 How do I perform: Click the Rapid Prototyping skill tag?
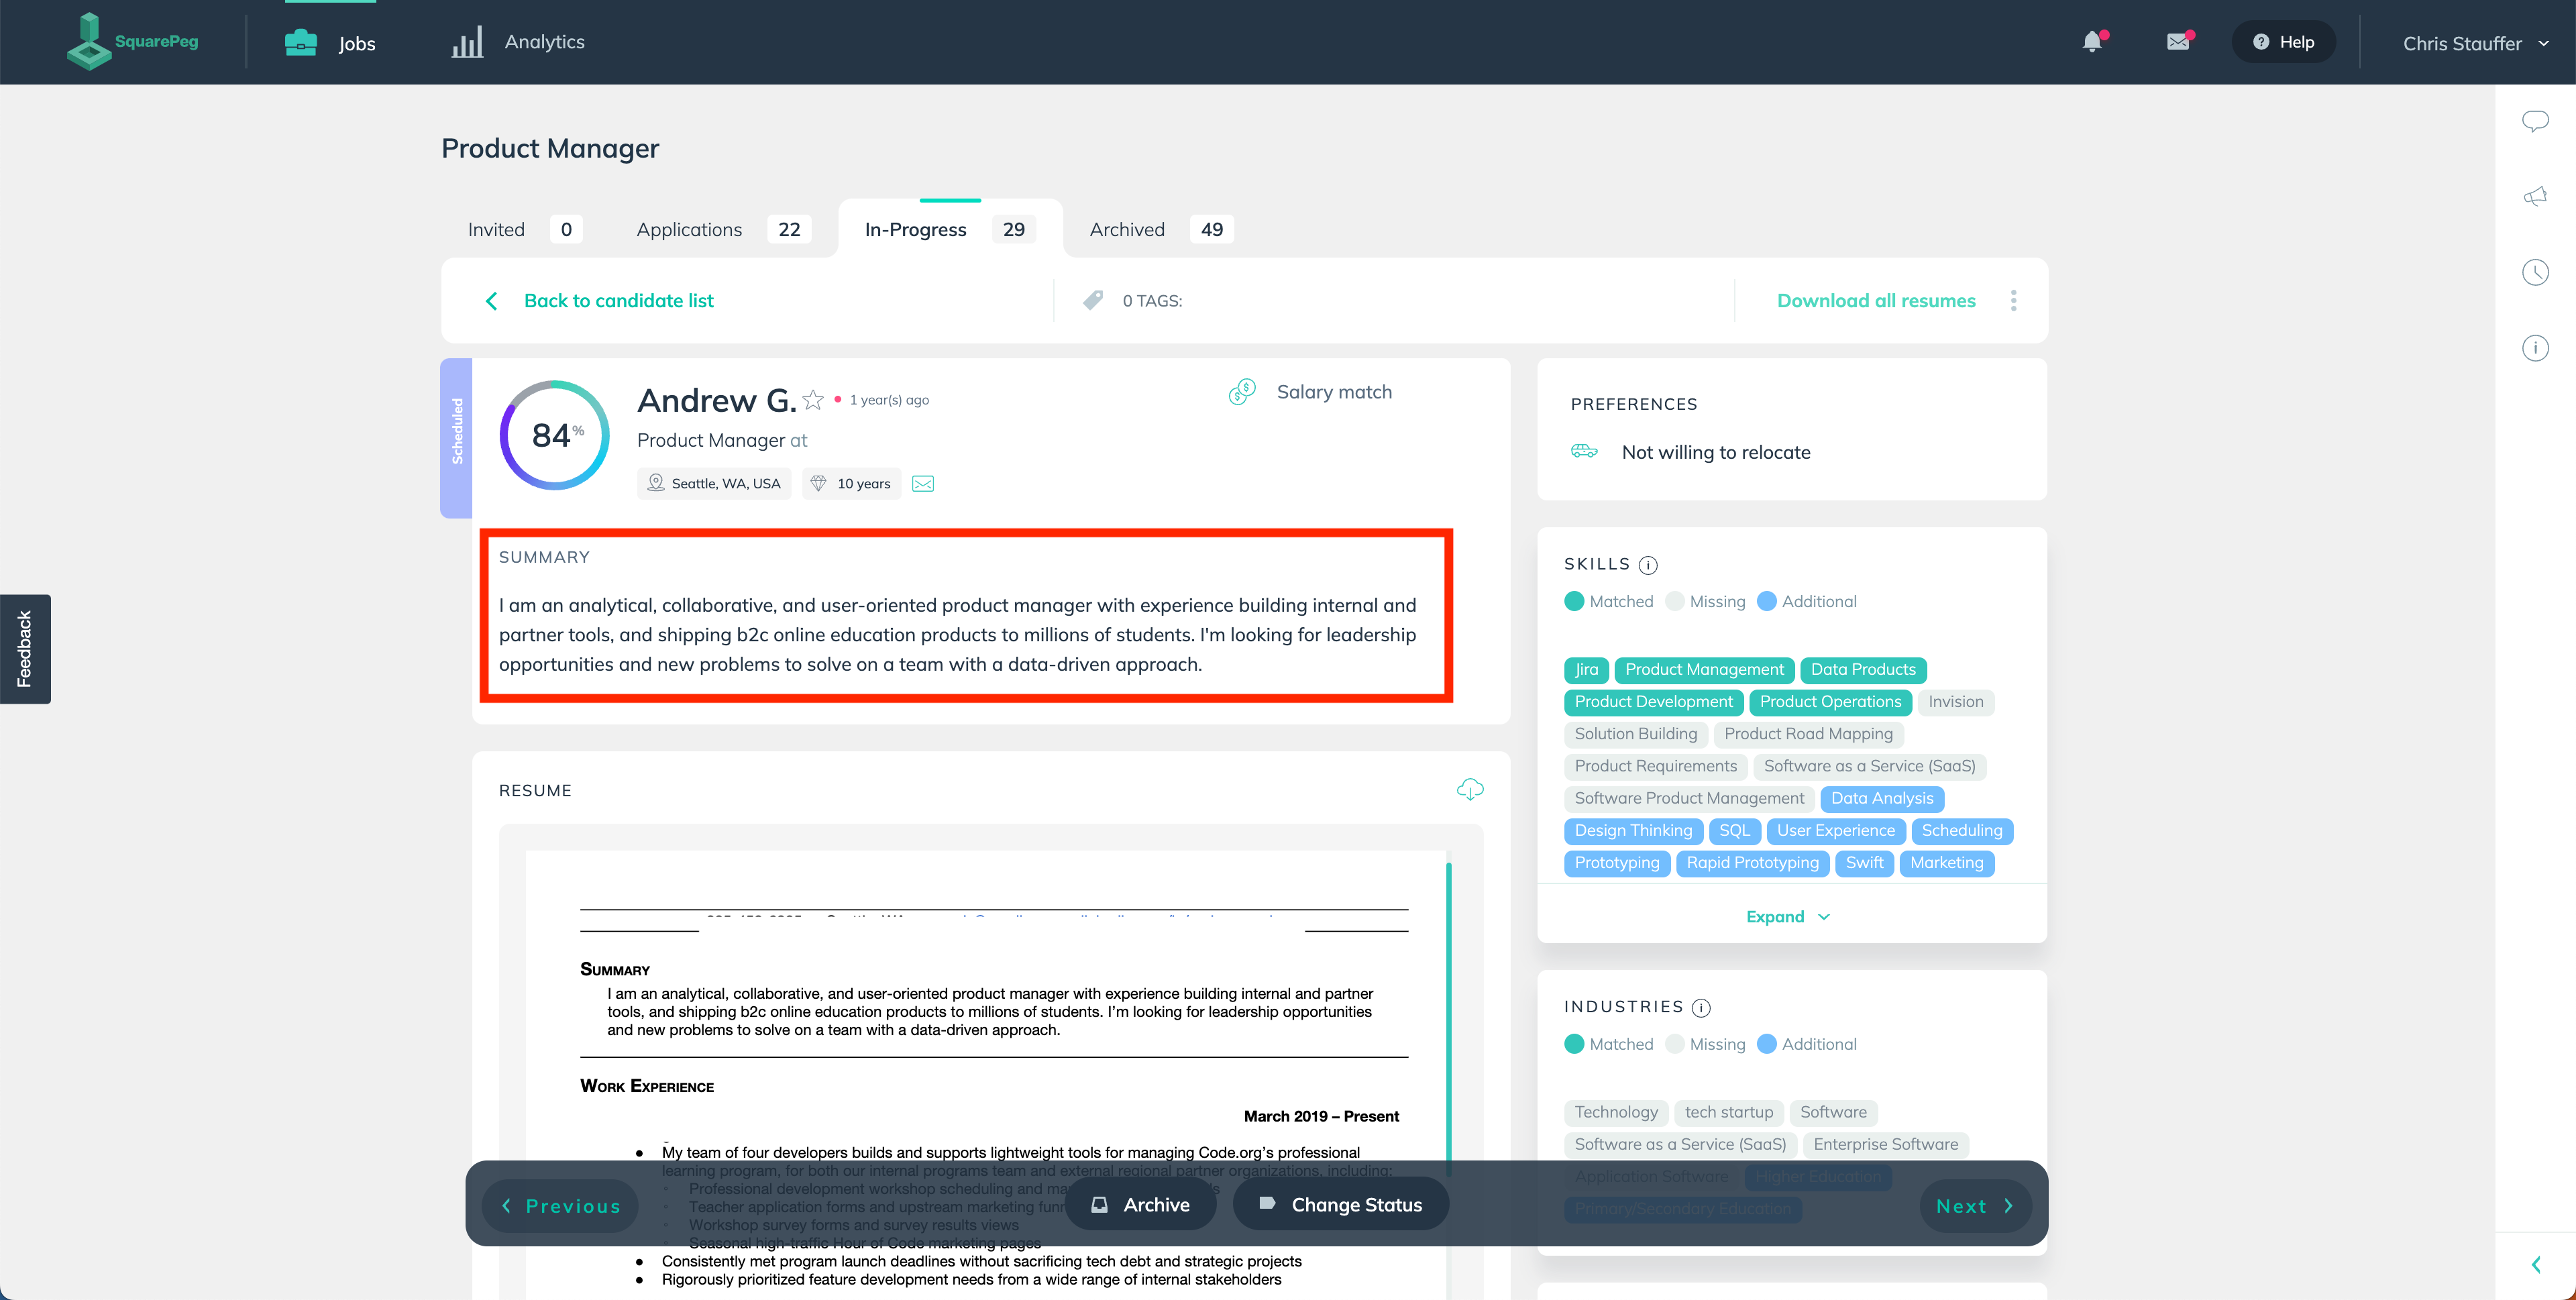pos(1752,863)
